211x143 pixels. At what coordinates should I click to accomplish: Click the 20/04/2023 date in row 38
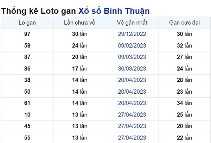tap(132, 80)
